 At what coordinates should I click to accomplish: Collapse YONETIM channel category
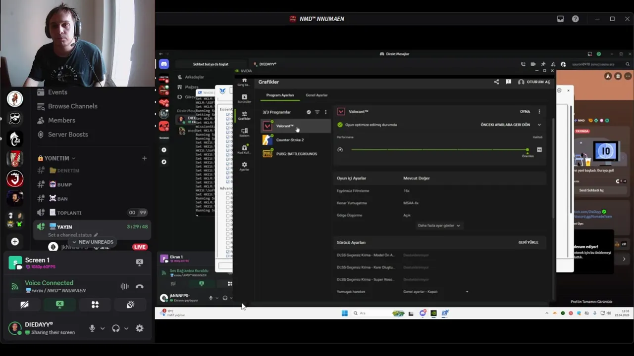coord(56,158)
